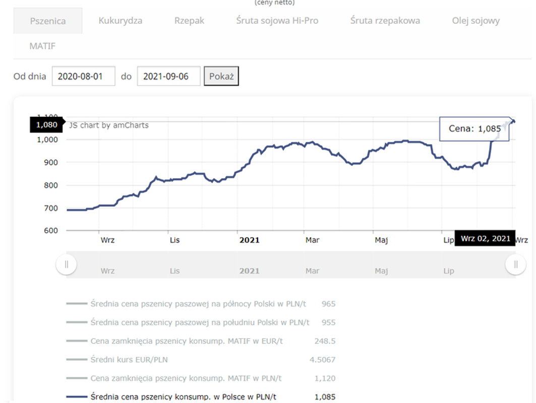Select the MATIF tab

coord(42,46)
